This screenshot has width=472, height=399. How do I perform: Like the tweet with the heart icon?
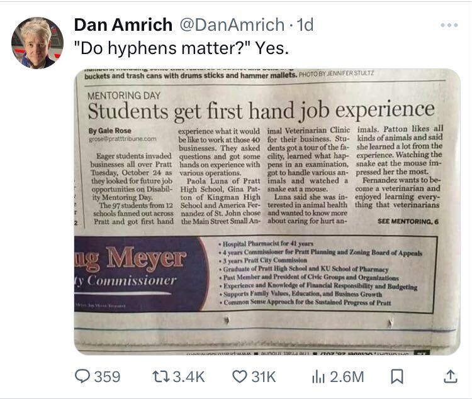(240, 376)
